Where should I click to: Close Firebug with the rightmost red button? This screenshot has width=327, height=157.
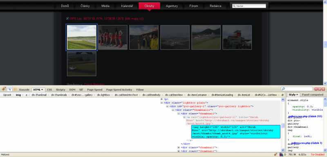tap(323, 89)
